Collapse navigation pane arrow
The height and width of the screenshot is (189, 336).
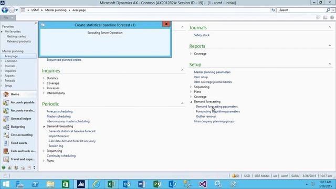[x=36, y=23]
